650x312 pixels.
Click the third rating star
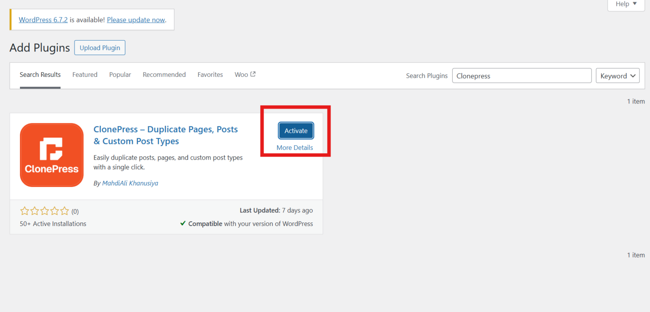tap(44, 211)
